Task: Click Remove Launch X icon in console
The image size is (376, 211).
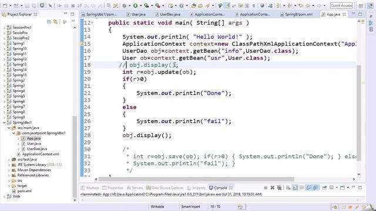Action: [x=273, y=188]
